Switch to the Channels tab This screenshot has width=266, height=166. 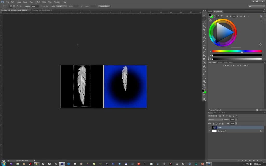(x=217, y=113)
